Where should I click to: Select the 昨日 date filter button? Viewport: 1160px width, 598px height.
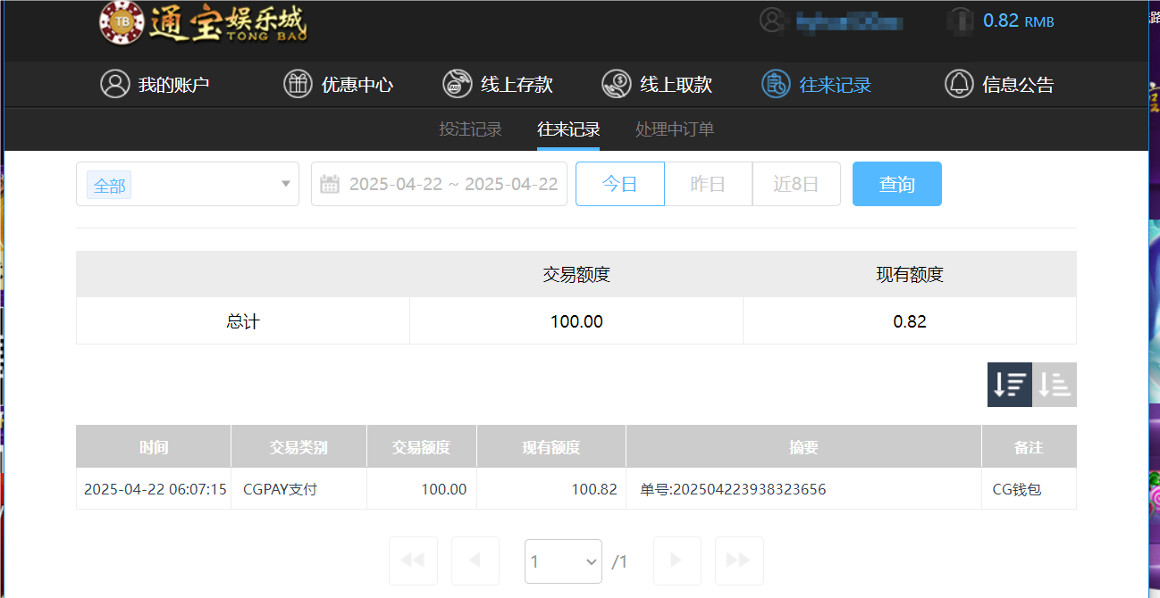click(x=708, y=184)
